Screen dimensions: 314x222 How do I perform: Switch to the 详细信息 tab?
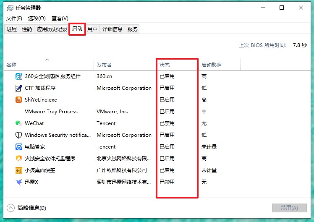[113, 29]
